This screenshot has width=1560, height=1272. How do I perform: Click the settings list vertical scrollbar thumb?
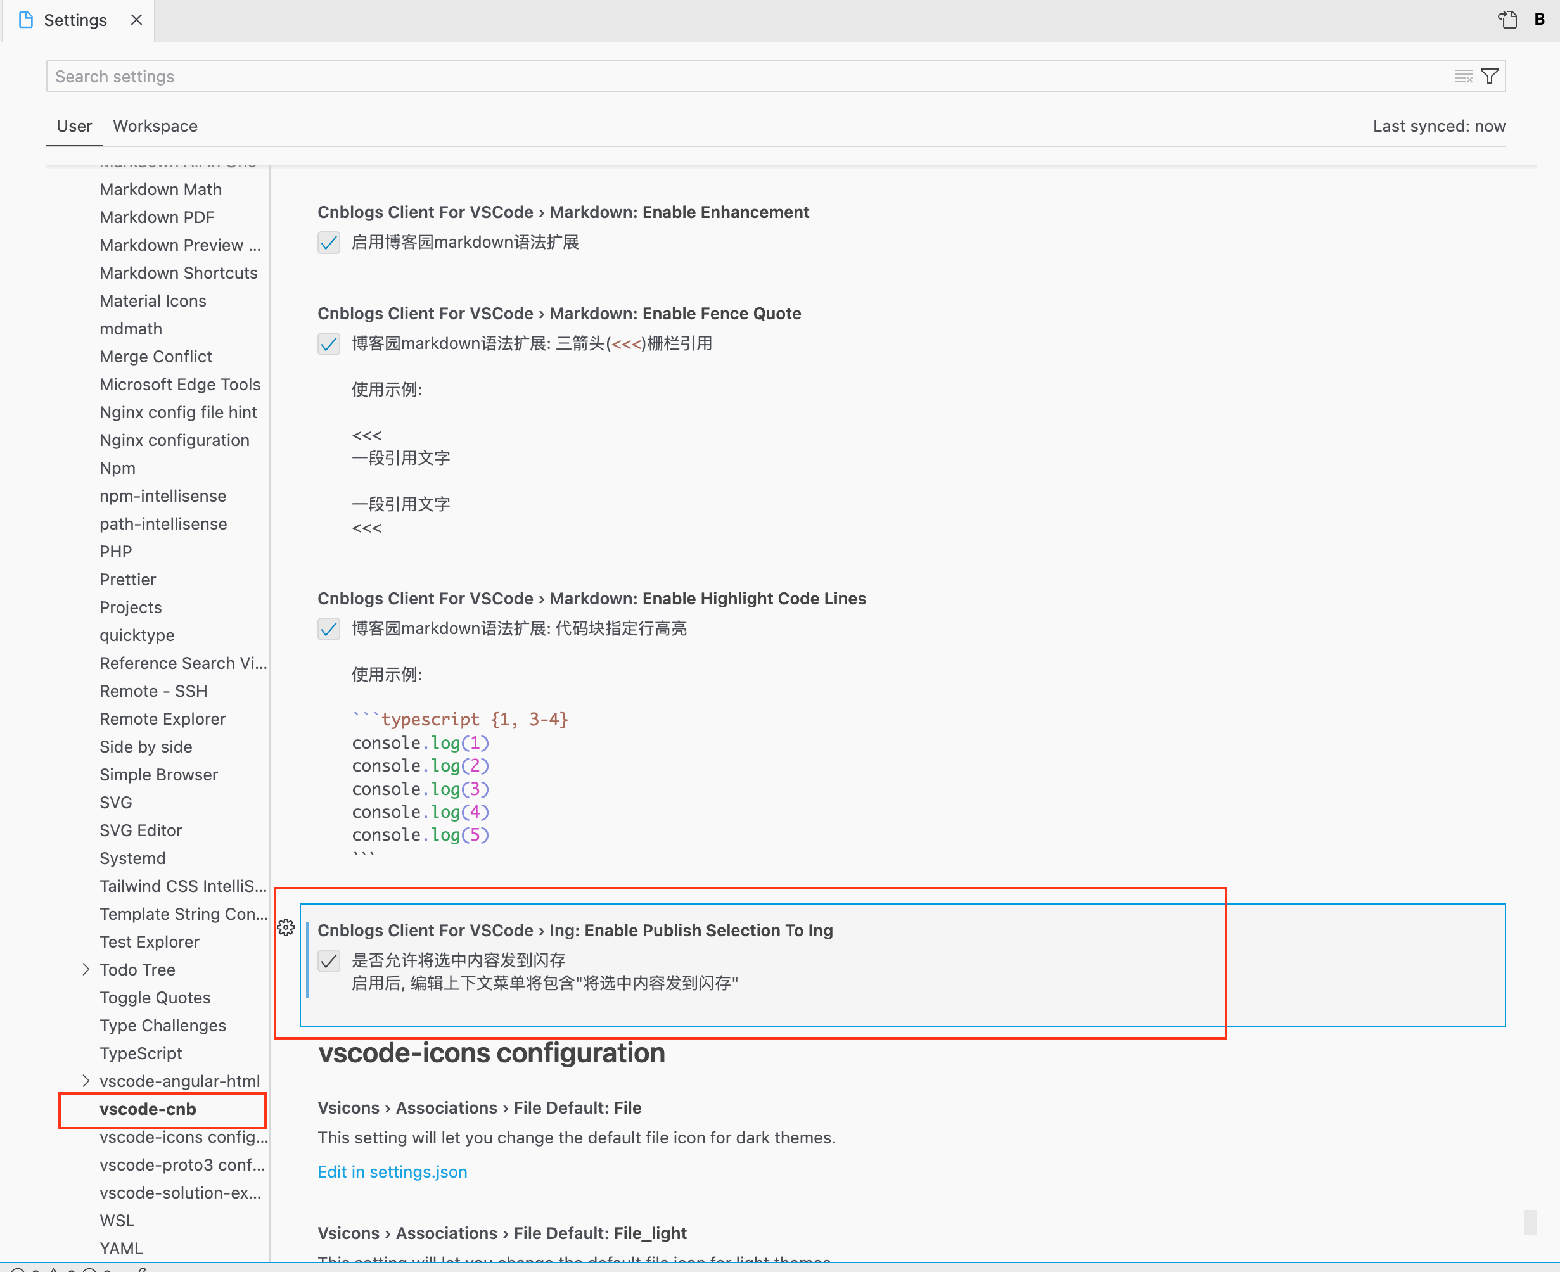click(x=1529, y=1222)
